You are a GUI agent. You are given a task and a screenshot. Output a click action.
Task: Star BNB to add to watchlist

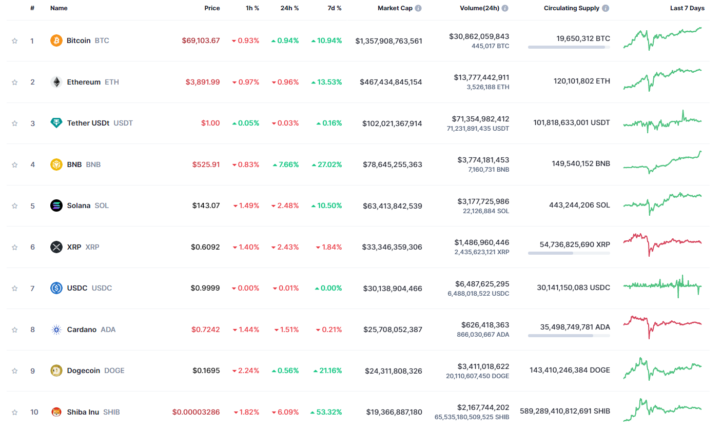[15, 165]
